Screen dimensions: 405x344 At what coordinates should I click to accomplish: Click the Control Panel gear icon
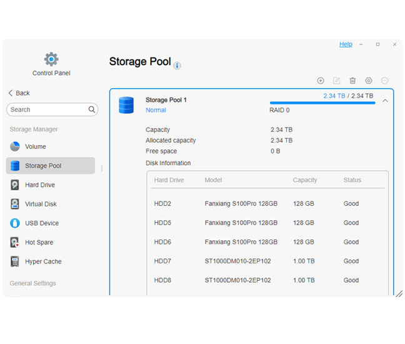click(x=51, y=59)
